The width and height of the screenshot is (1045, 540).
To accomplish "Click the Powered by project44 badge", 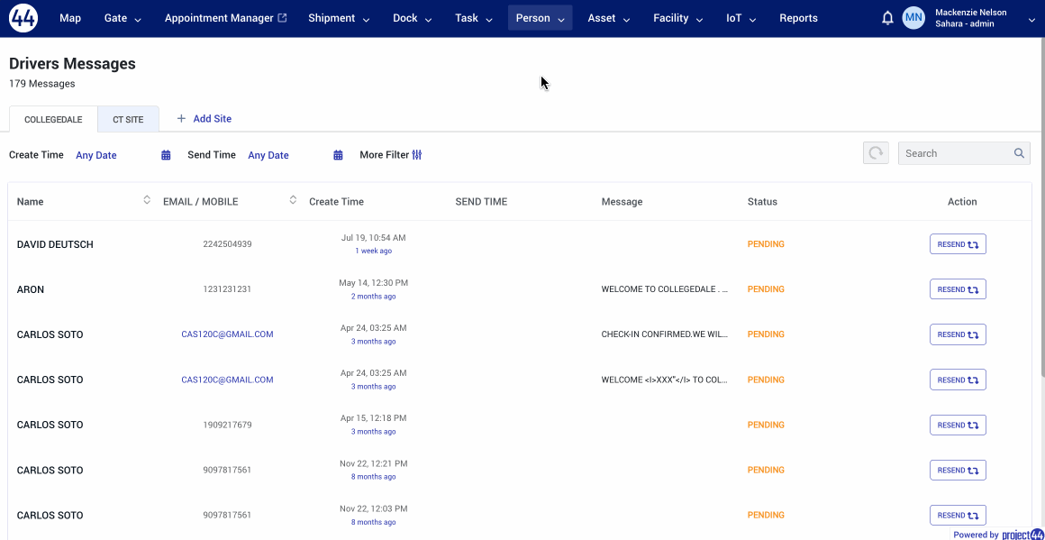I will coord(997,534).
